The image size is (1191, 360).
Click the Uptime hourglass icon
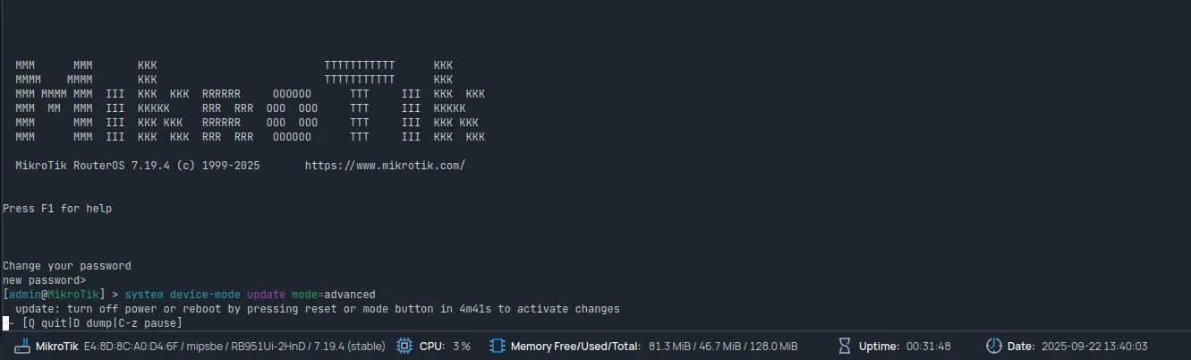click(845, 347)
